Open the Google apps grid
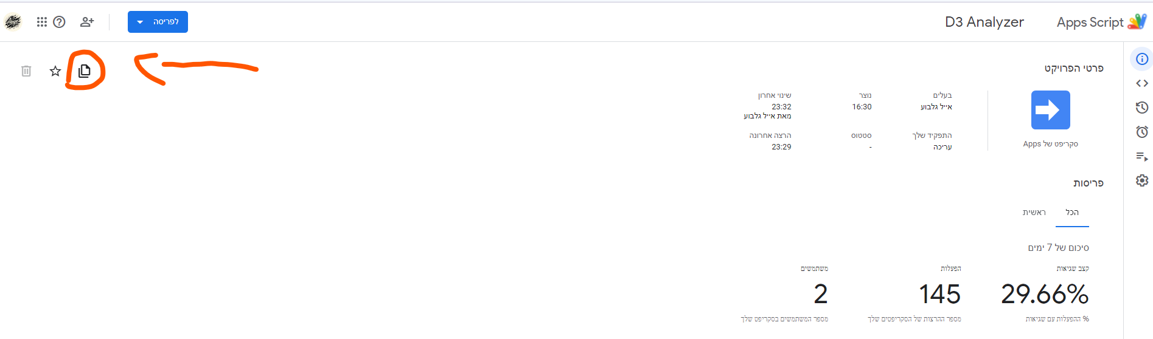Image resolution: width=1153 pixels, height=339 pixels. click(42, 22)
